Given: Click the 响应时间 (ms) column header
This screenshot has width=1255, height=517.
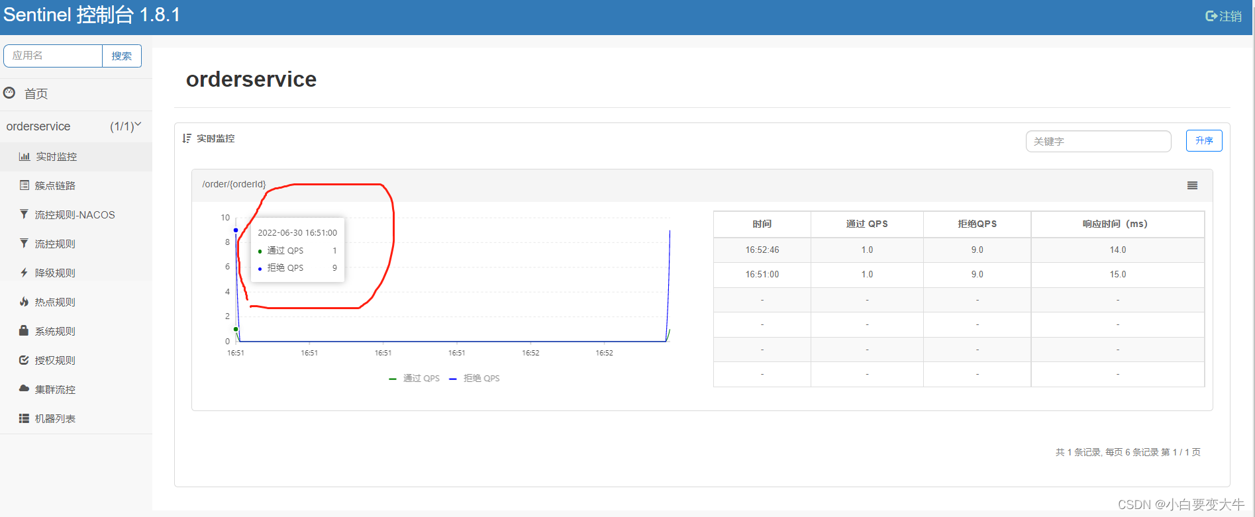Looking at the screenshot, I should pyautogui.click(x=1118, y=224).
